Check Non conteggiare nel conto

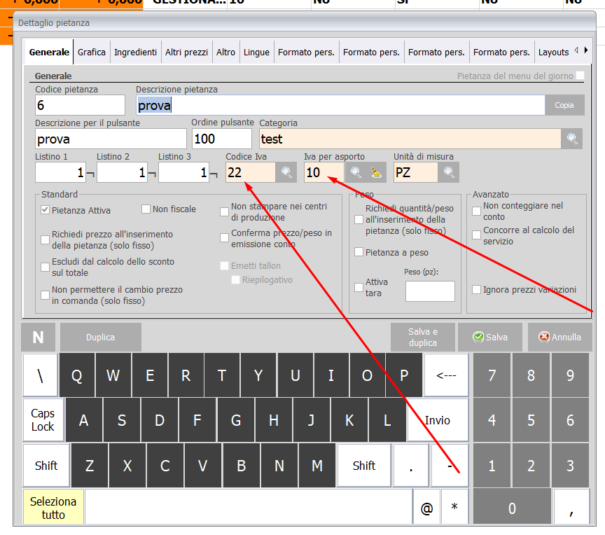(477, 211)
